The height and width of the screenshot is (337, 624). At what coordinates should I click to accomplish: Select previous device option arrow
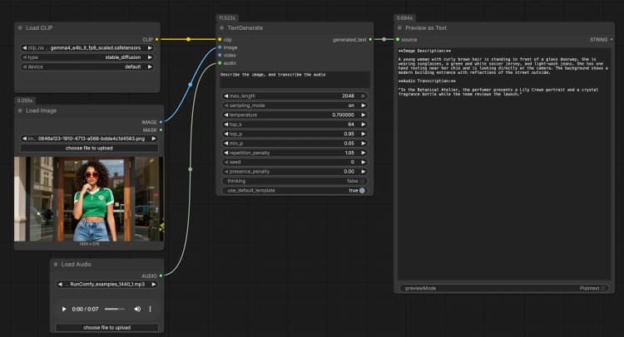25,67
